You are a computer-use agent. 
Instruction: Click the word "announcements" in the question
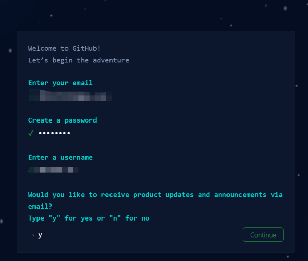(240, 195)
